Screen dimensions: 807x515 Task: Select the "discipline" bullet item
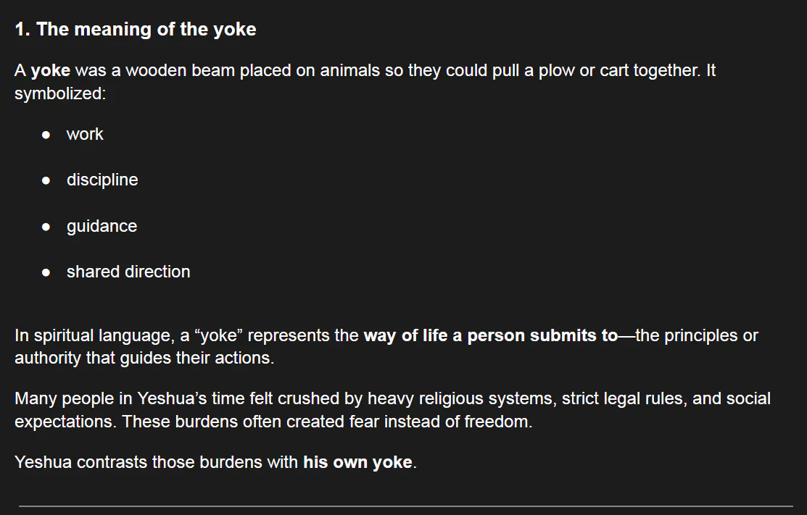[x=102, y=180]
